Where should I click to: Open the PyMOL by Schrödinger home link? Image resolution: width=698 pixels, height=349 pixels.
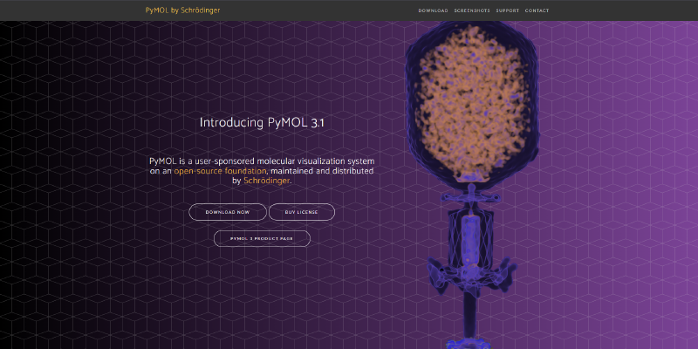coord(182,10)
